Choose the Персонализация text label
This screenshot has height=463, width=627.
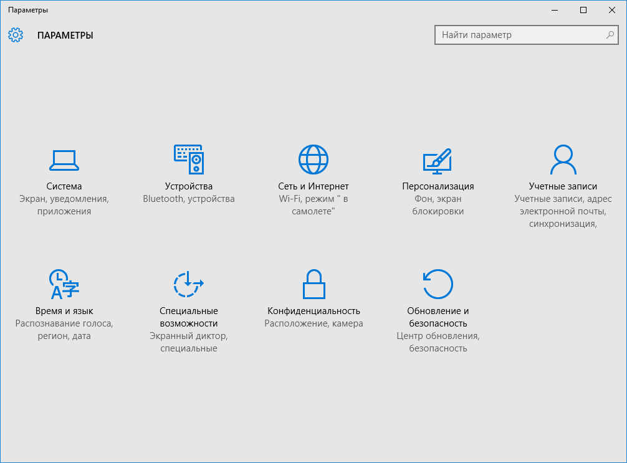(x=438, y=186)
